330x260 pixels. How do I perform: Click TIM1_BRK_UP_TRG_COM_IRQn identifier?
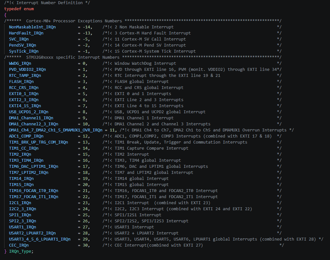coord(38,142)
